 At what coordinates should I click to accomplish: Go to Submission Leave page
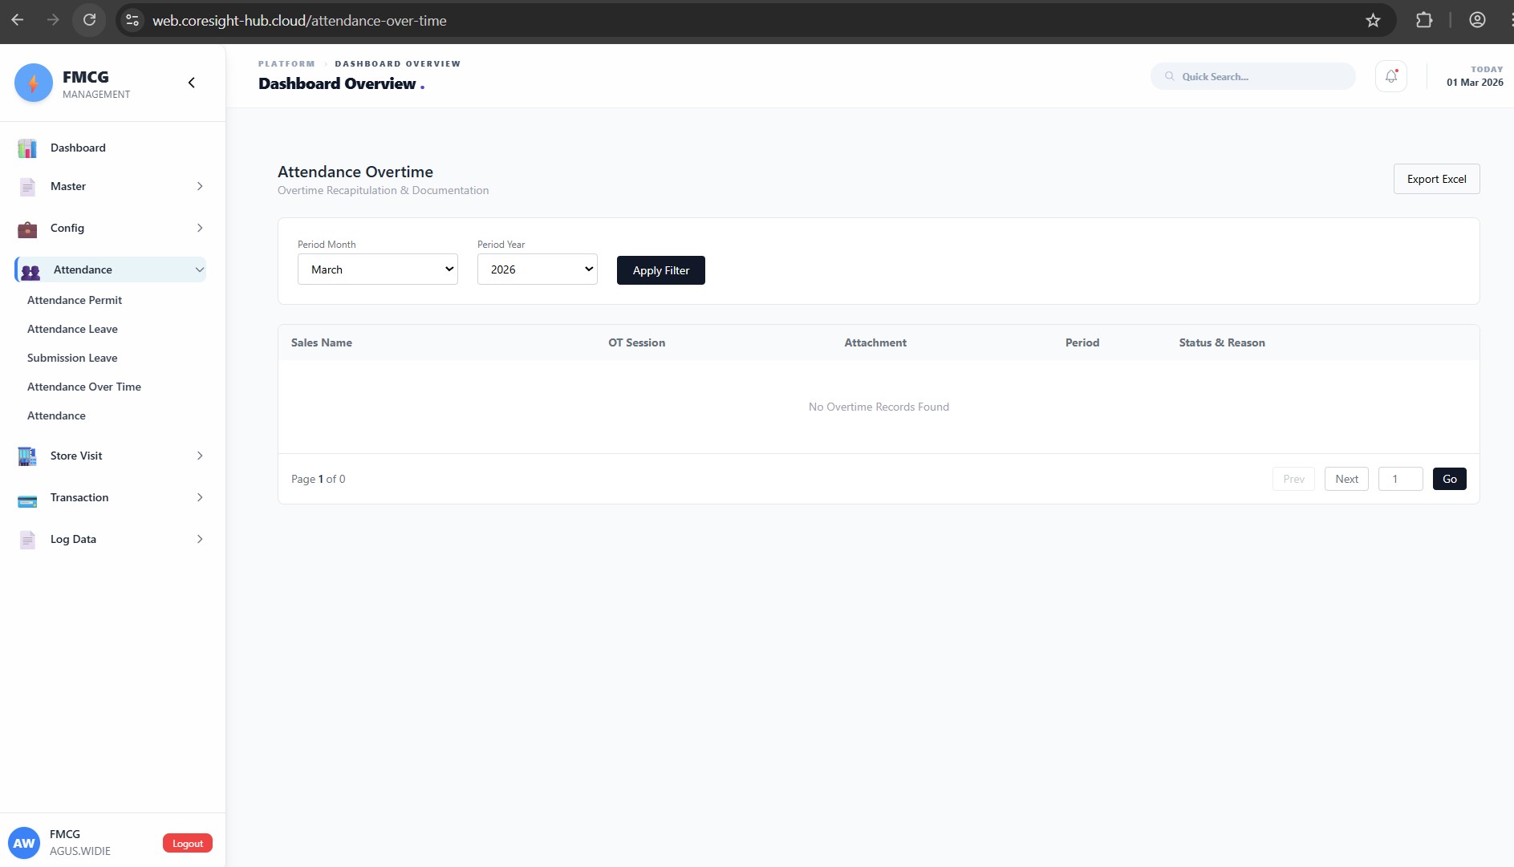(72, 358)
